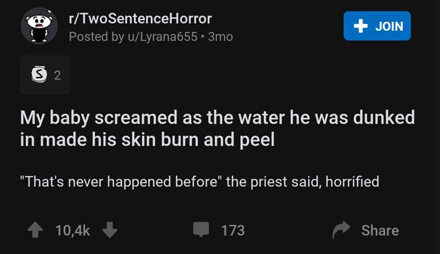Image resolution: width=440 pixels, height=254 pixels.
Task: Click the 'Posted by' text
Action: (x=97, y=36)
